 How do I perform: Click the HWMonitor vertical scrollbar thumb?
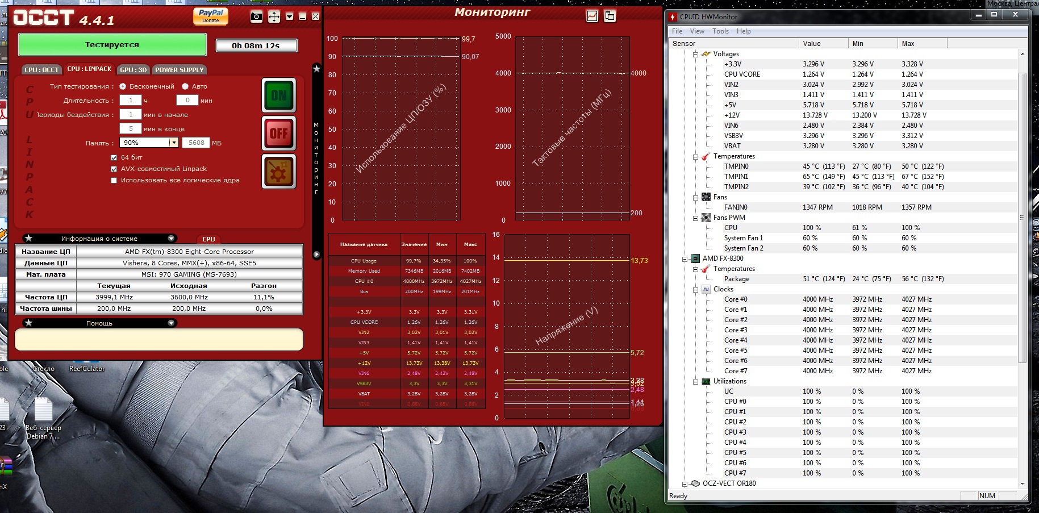[1022, 218]
